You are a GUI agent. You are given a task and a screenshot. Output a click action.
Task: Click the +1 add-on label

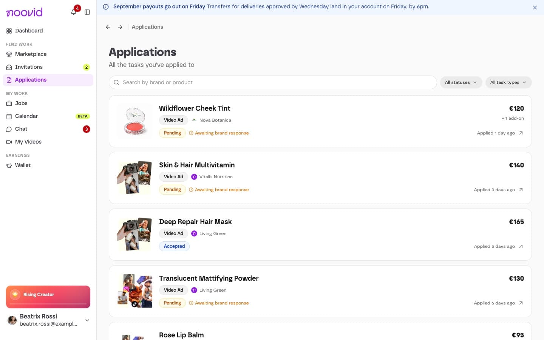click(x=513, y=118)
